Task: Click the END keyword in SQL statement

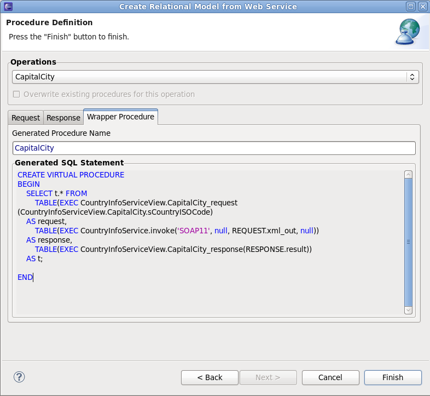Action: (x=25, y=277)
